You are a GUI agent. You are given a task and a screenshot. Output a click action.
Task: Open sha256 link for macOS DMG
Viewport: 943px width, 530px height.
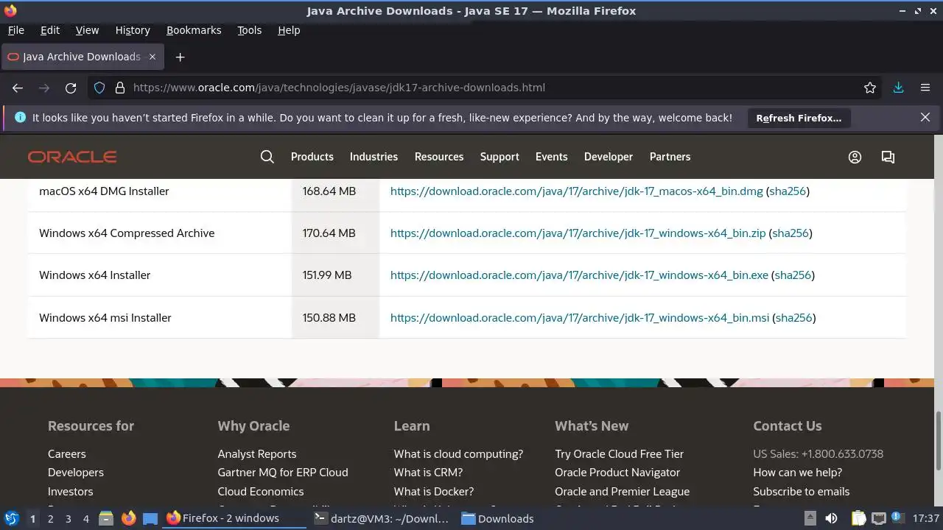[788, 191]
